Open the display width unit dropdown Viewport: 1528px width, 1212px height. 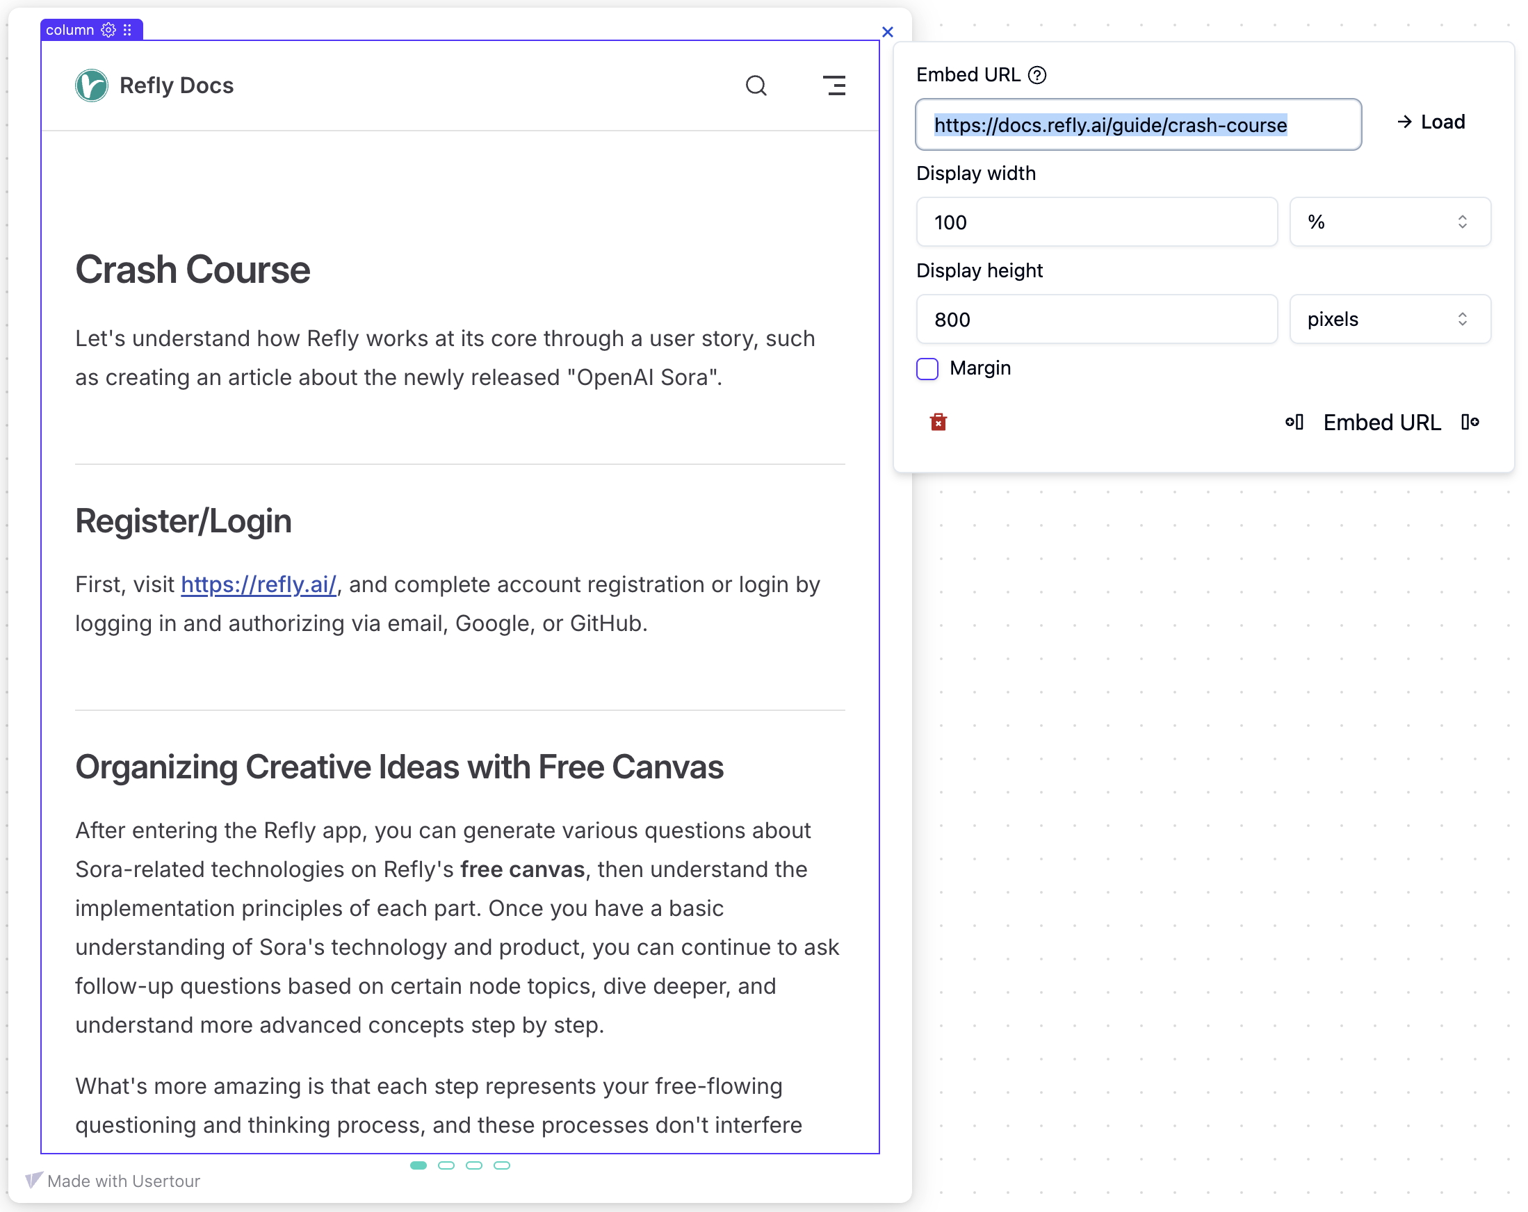[1389, 222]
